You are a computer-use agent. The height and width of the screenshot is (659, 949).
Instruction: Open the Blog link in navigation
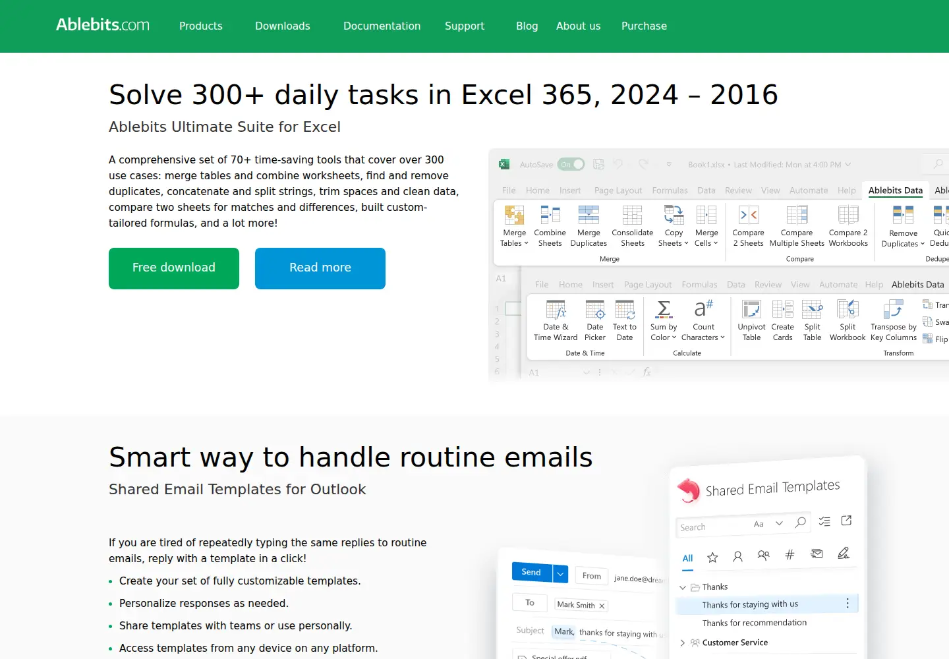pyautogui.click(x=527, y=26)
